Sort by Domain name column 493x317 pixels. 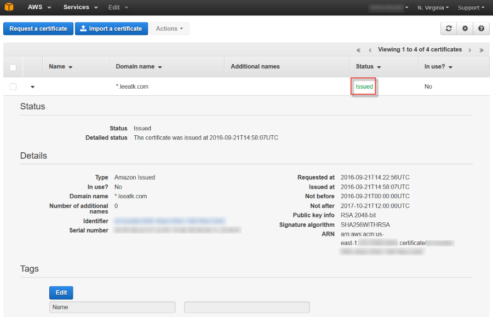click(139, 67)
